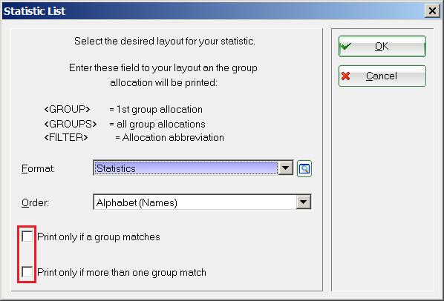
Task: Click the <GROUP> placeholder text
Action: click(67, 109)
